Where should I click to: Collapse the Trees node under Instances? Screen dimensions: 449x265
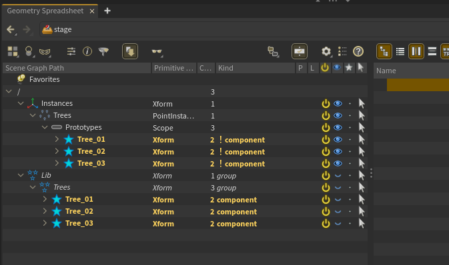tap(33, 115)
